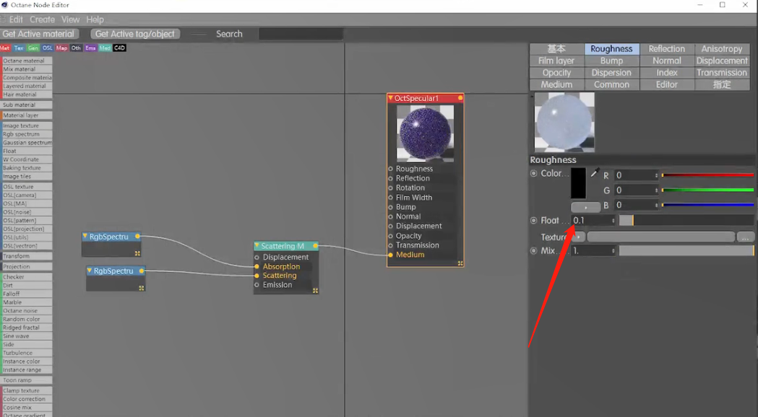
Task: Click the Texture browse ellipsis button
Action: 746,237
